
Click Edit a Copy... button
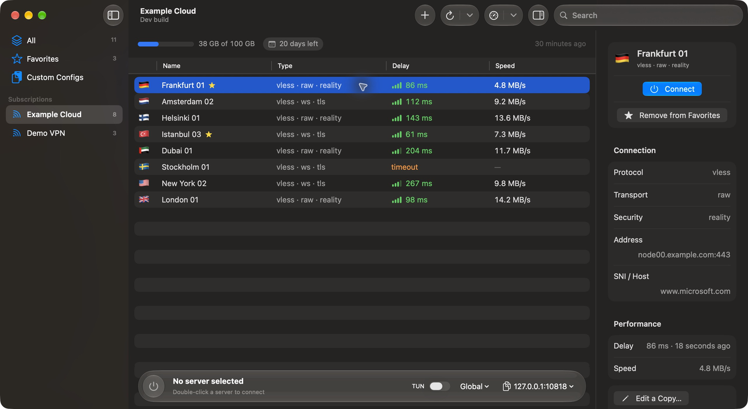pos(651,399)
